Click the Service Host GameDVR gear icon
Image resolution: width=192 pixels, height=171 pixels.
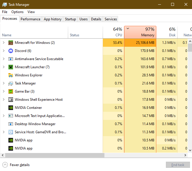[x=11, y=132]
